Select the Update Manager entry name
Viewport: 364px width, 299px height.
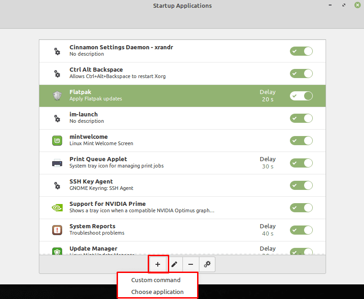93,248
